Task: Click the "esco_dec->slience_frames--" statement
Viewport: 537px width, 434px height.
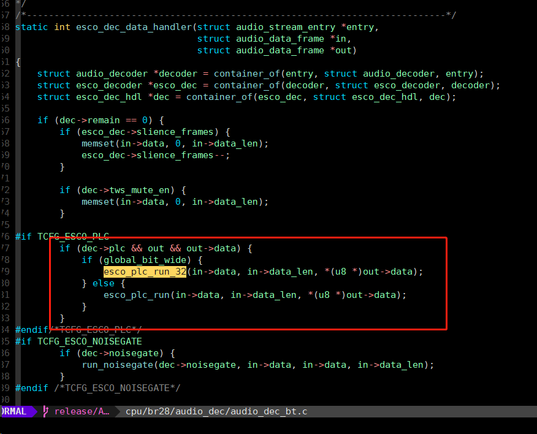Action: 156,155
